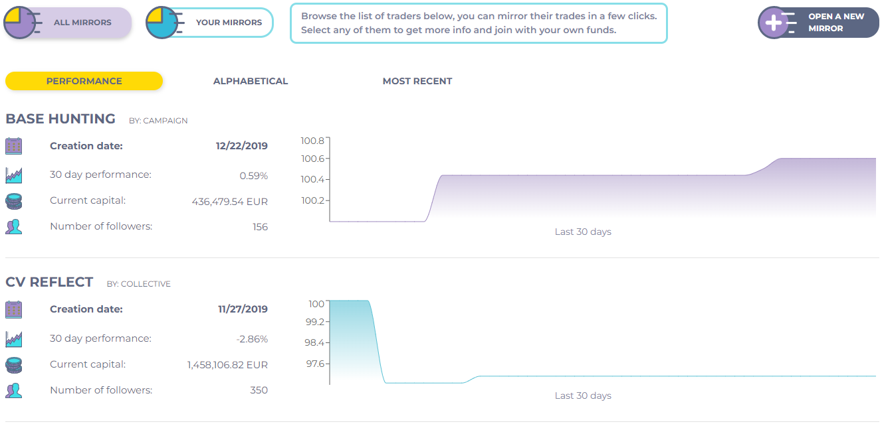Switch to Your Mirrors view

(x=209, y=22)
